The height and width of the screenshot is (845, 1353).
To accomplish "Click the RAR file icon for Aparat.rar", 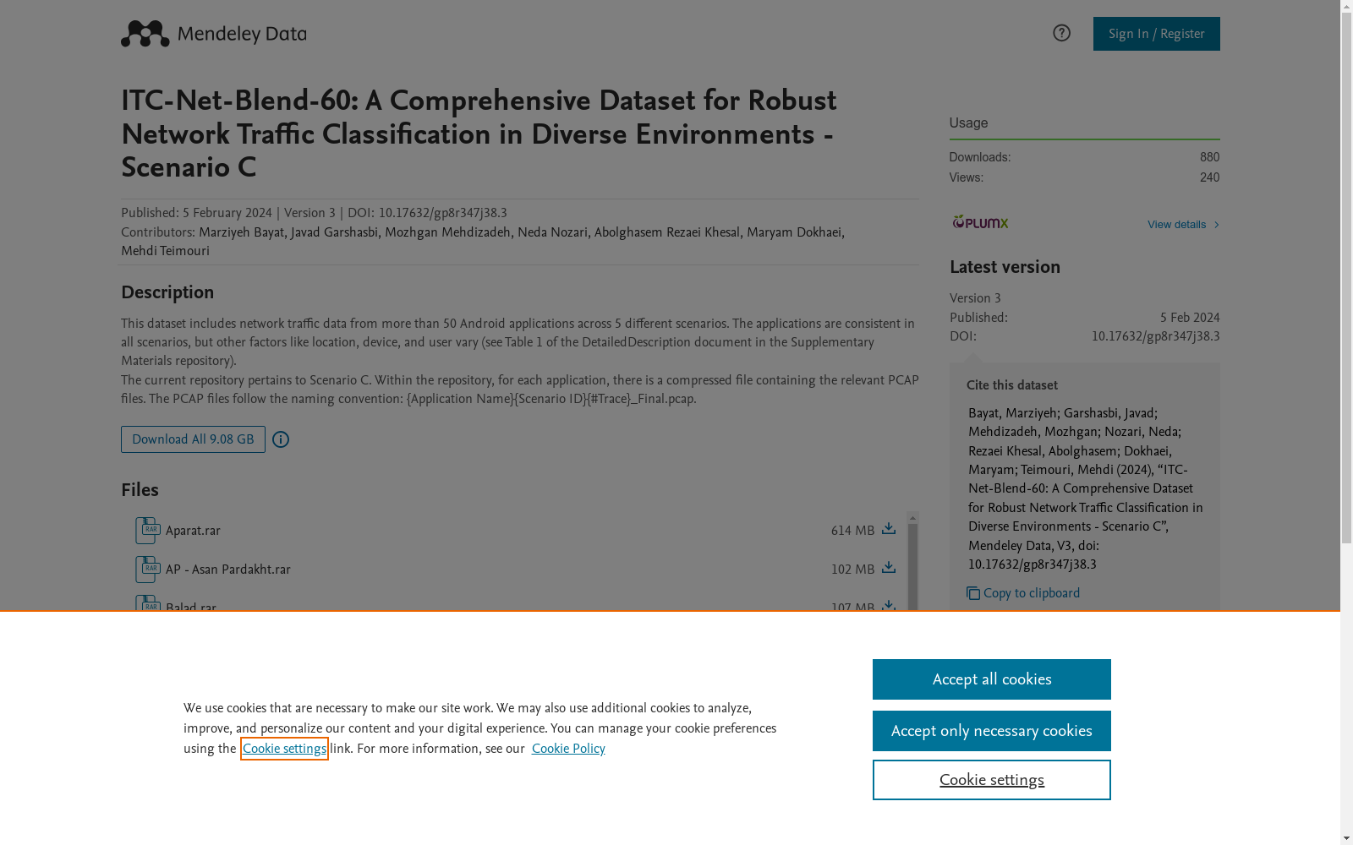I will 148,531.
